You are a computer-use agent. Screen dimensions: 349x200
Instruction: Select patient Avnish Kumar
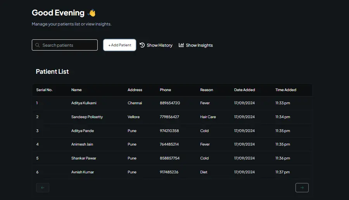(83, 172)
